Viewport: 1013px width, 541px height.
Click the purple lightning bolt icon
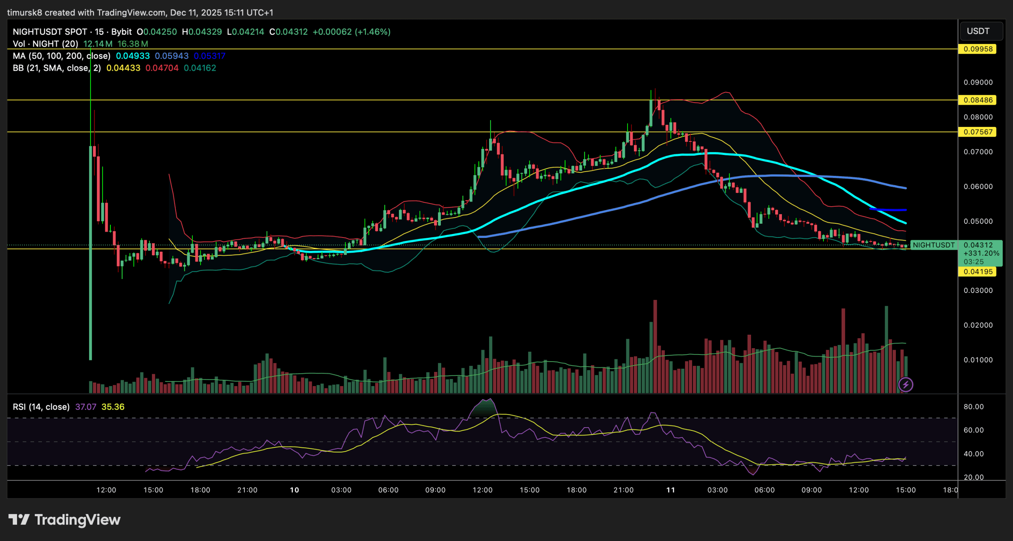pyautogui.click(x=905, y=384)
